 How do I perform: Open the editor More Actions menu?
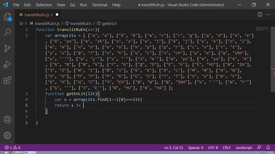(x=268, y=15)
